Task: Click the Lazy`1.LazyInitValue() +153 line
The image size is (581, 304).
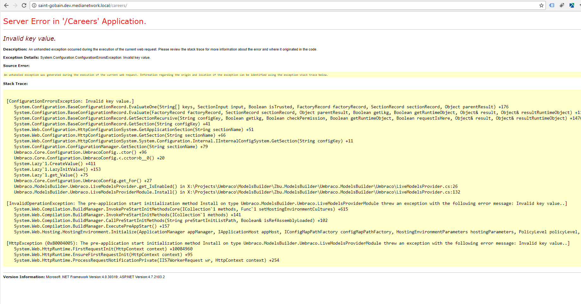Action: pos(57,169)
